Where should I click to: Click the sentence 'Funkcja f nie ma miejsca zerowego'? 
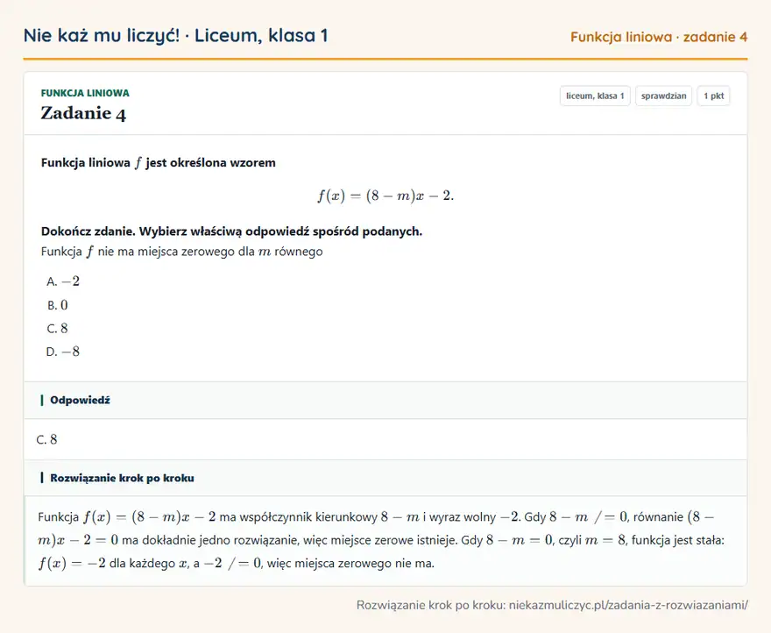[x=182, y=252]
